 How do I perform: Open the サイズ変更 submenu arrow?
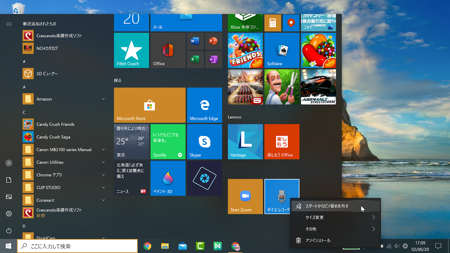(373, 217)
